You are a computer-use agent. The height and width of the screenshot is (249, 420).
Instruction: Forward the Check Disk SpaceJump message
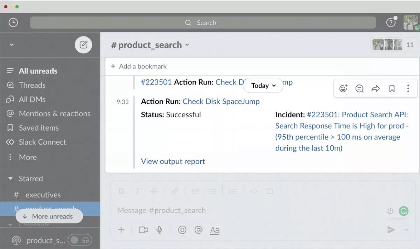(x=375, y=88)
